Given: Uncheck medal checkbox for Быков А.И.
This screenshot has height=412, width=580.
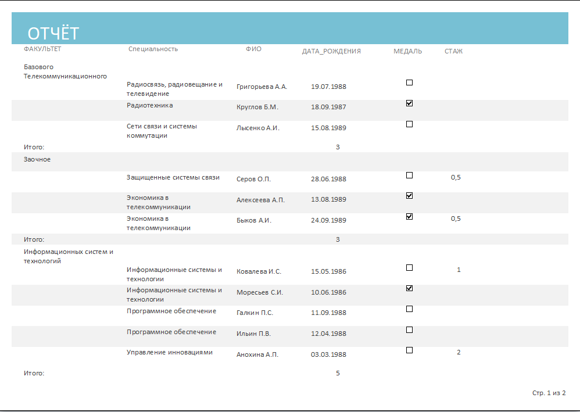Looking at the screenshot, I should [x=409, y=216].
